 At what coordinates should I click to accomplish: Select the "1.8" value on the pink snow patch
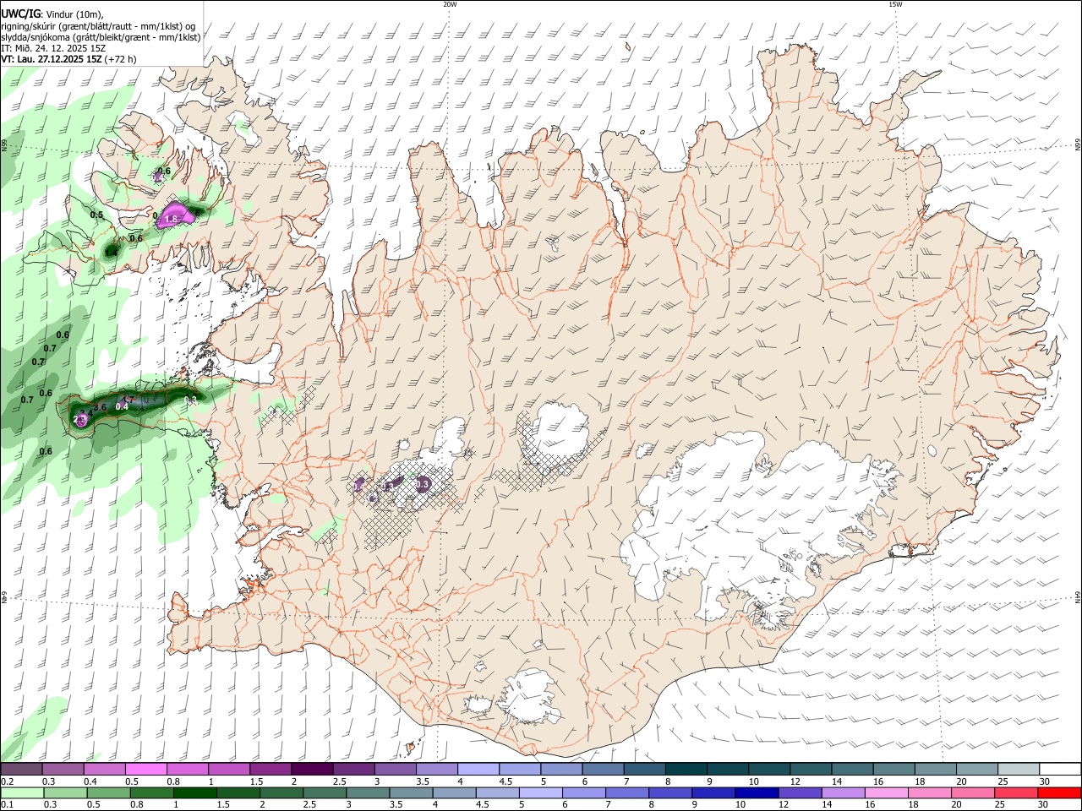pyautogui.click(x=171, y=219)
